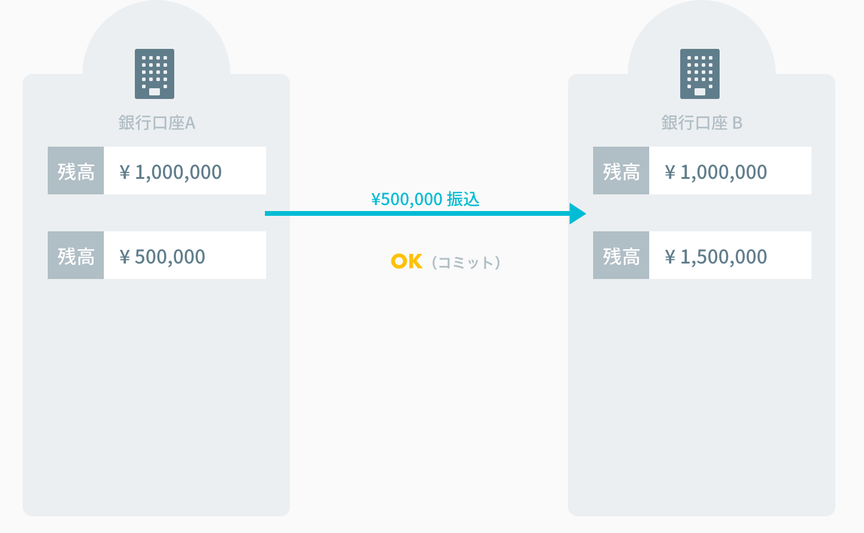Click the second 残高 label in account A
This screenshot has height=533, width=864.
(x=76, y=256)
